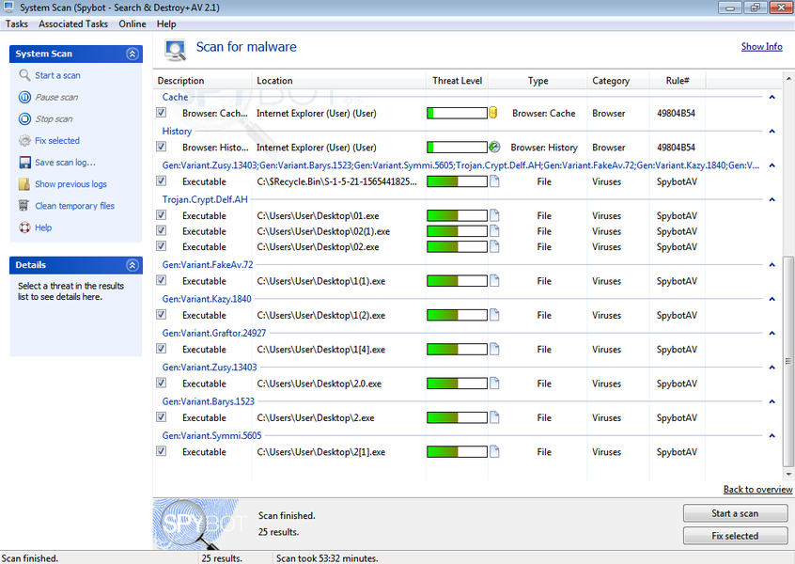
Task: Click the threat level bar of 1[4].exe
Action: [457, 349]
